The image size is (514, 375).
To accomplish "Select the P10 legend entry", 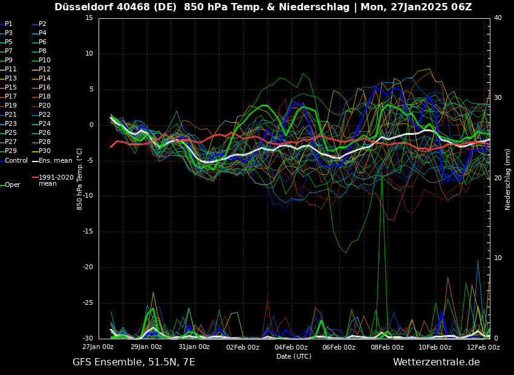I will (x=44, y=60).
